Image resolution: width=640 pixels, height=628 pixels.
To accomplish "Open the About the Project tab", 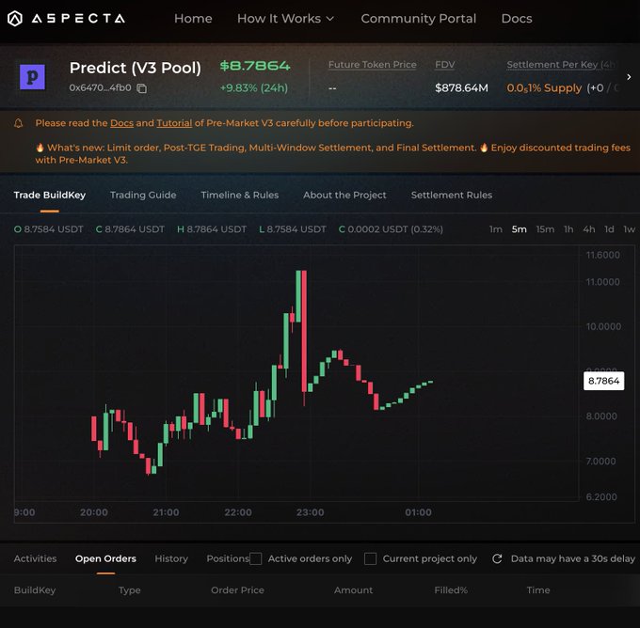I will [344, 195].
